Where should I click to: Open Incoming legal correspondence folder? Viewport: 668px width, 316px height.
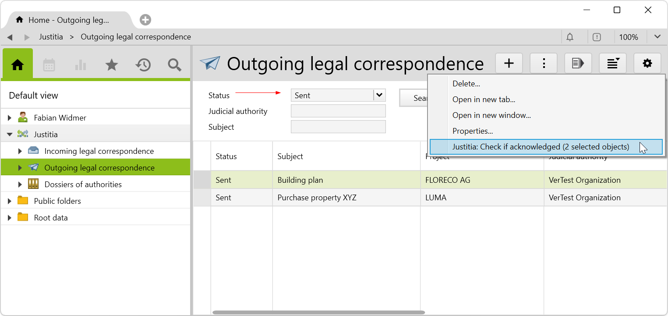point(99,151)
